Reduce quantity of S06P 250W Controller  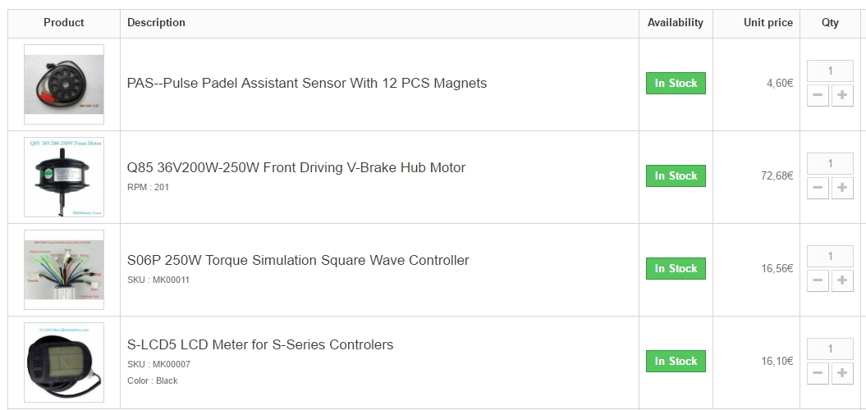point(818,280)
